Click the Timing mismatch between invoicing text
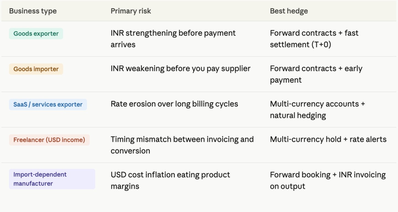 (182, 139)
